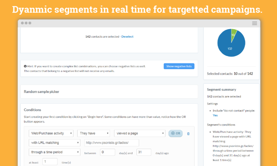Open the 'through a time period' dropdown

pyautogui.click(x=54, y=152)
